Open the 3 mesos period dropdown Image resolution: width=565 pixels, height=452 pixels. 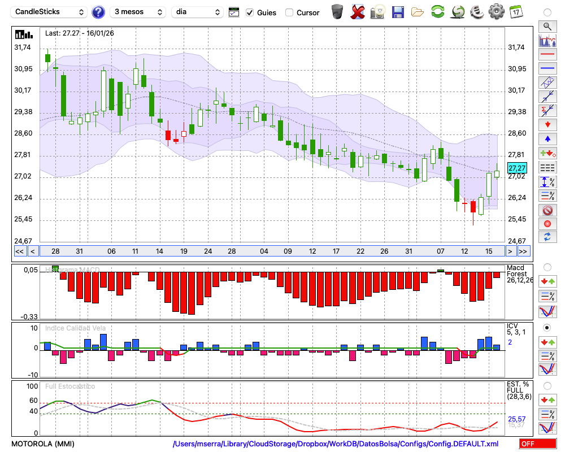pos(138,12)
